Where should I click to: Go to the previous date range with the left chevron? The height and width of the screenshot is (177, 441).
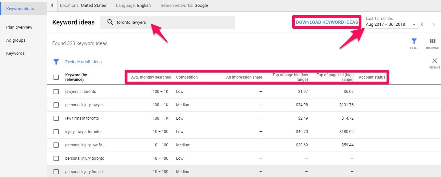click(422, 24)
